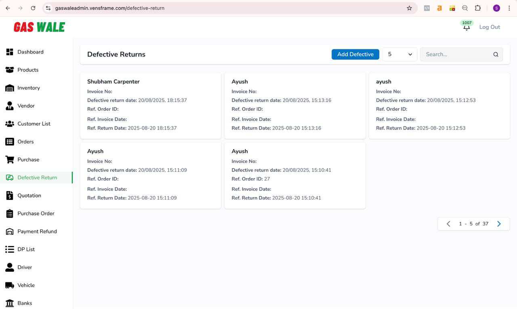Open the page size dropdown showing 5
Viewport: 517px width, 309px height.
399,55
